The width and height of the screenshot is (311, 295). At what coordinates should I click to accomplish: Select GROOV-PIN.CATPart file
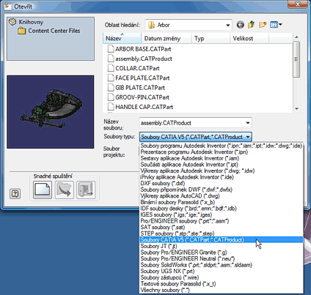pos(139,97)
